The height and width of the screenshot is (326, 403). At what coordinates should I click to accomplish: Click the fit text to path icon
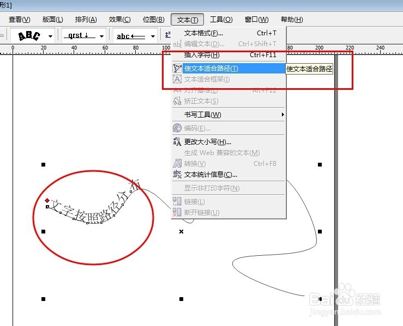tap(177, 68)
